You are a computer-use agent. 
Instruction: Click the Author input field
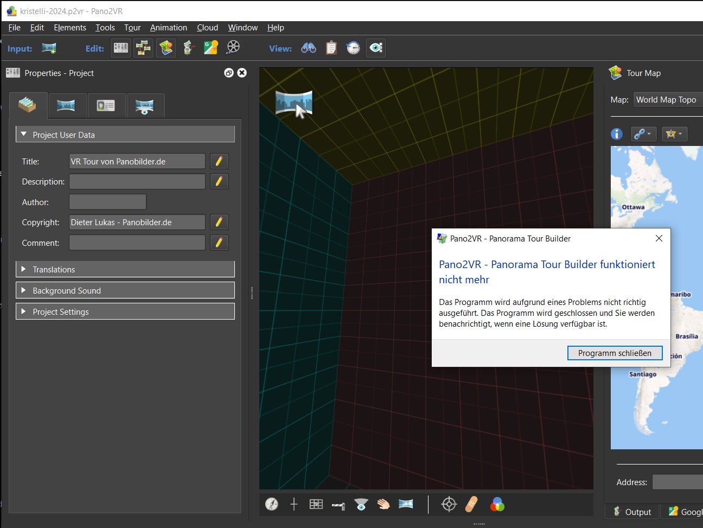pyautogui.click(x=107, y=202)
